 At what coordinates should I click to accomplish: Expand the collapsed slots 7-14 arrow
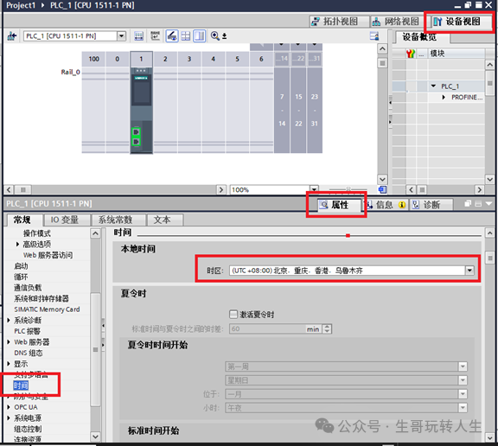pos(281,44)
